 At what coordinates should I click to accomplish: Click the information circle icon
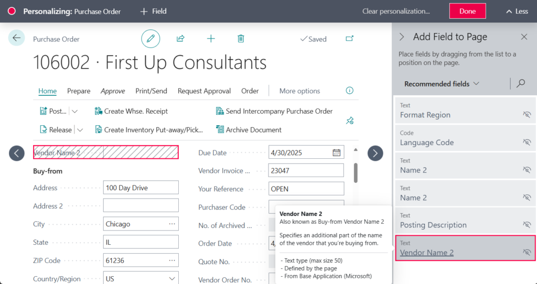tap(350, 91)
